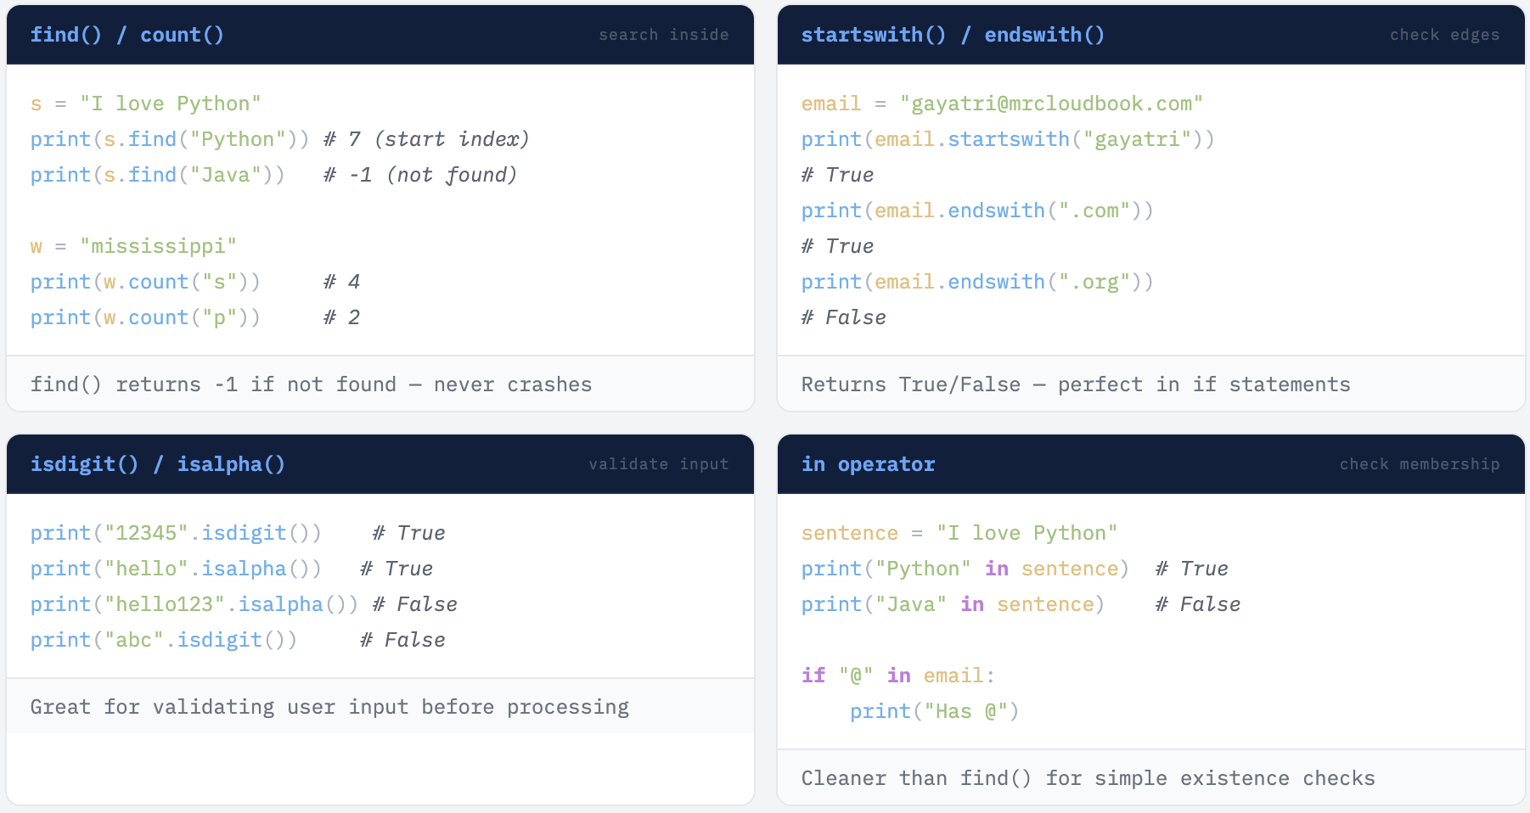Click the "validate input" header label
The height and width of the screenshot is (813, 1530).
[658, 464]
